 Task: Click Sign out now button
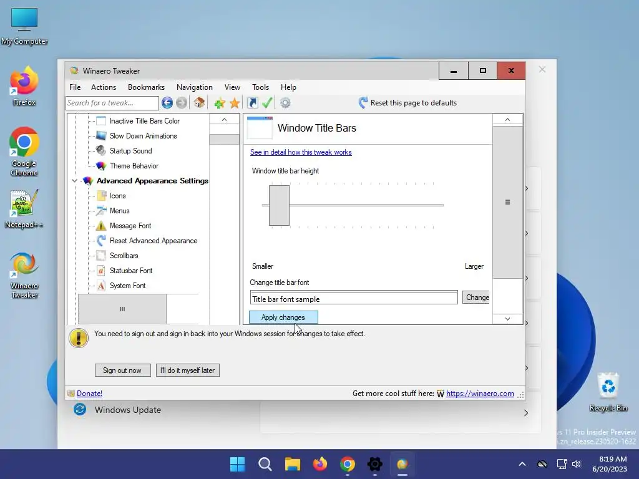coord(122,370)
